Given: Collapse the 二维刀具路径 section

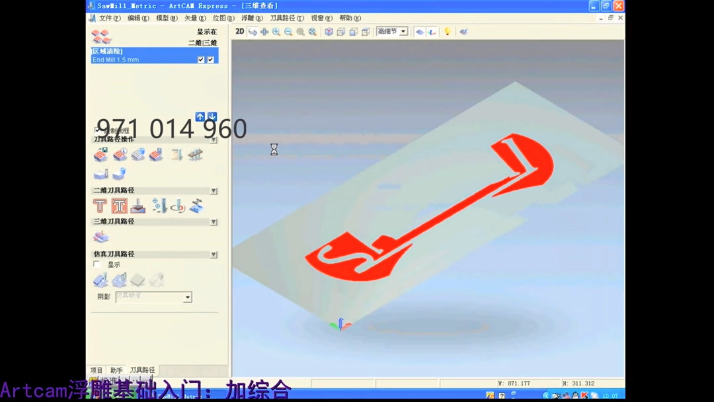Looking at the screenshot, I should point(213,190).
